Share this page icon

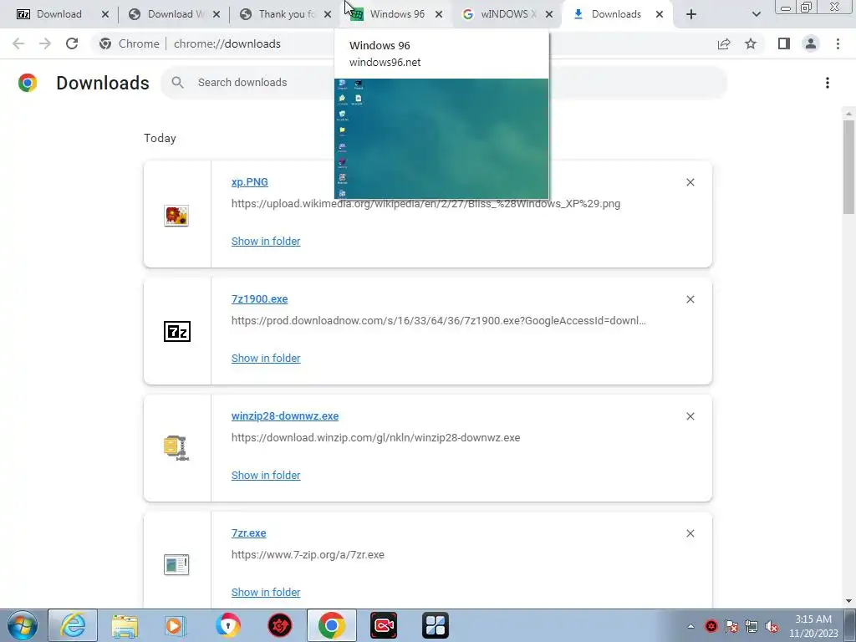724,43
